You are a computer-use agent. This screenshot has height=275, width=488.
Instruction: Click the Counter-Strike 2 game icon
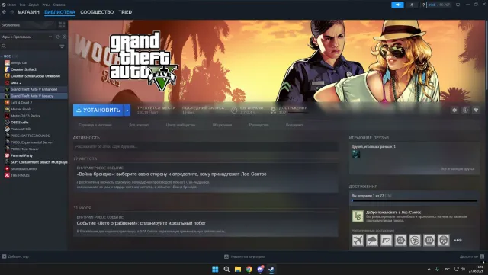[7, 69]
